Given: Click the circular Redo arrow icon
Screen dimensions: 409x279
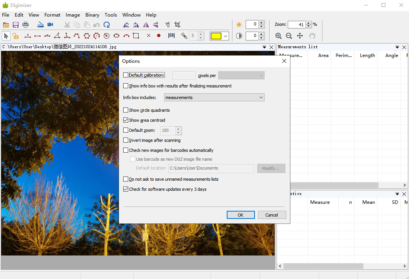Looking at the screenshot, I should tap(107, 25).
